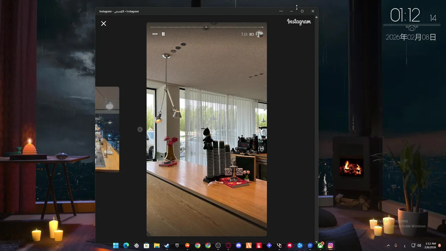The height and width of the screenshot is (251, 446).
Task: Go to the previous story with the arrow
Action: tap(140, 129)
